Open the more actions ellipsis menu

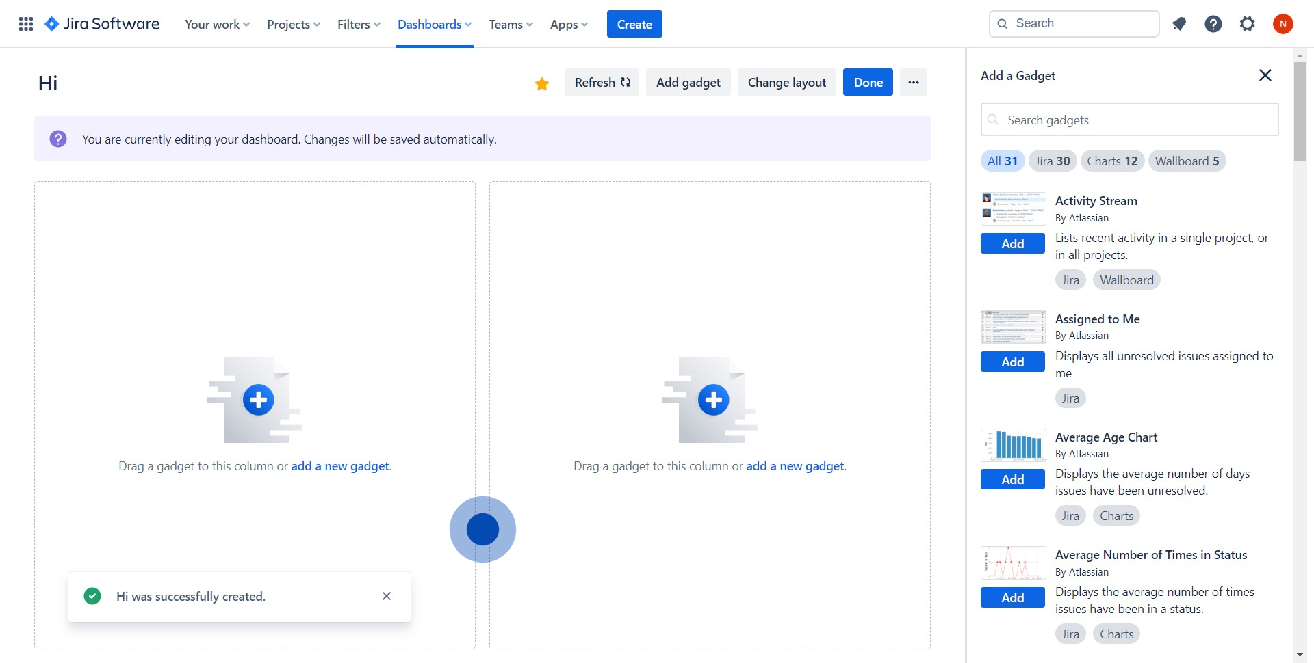tap(913, 82)
